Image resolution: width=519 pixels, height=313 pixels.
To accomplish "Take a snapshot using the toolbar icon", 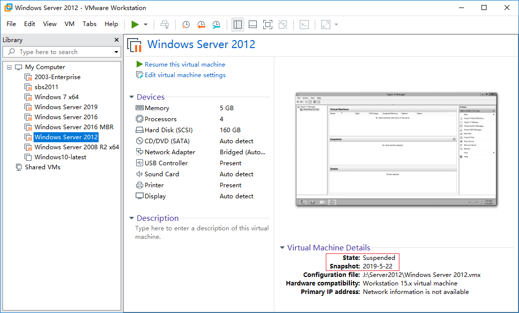I will pyautogui.click(x=186, y=24).
